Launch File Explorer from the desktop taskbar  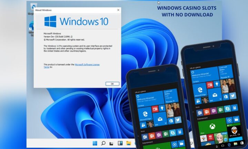tap(129, 143)
